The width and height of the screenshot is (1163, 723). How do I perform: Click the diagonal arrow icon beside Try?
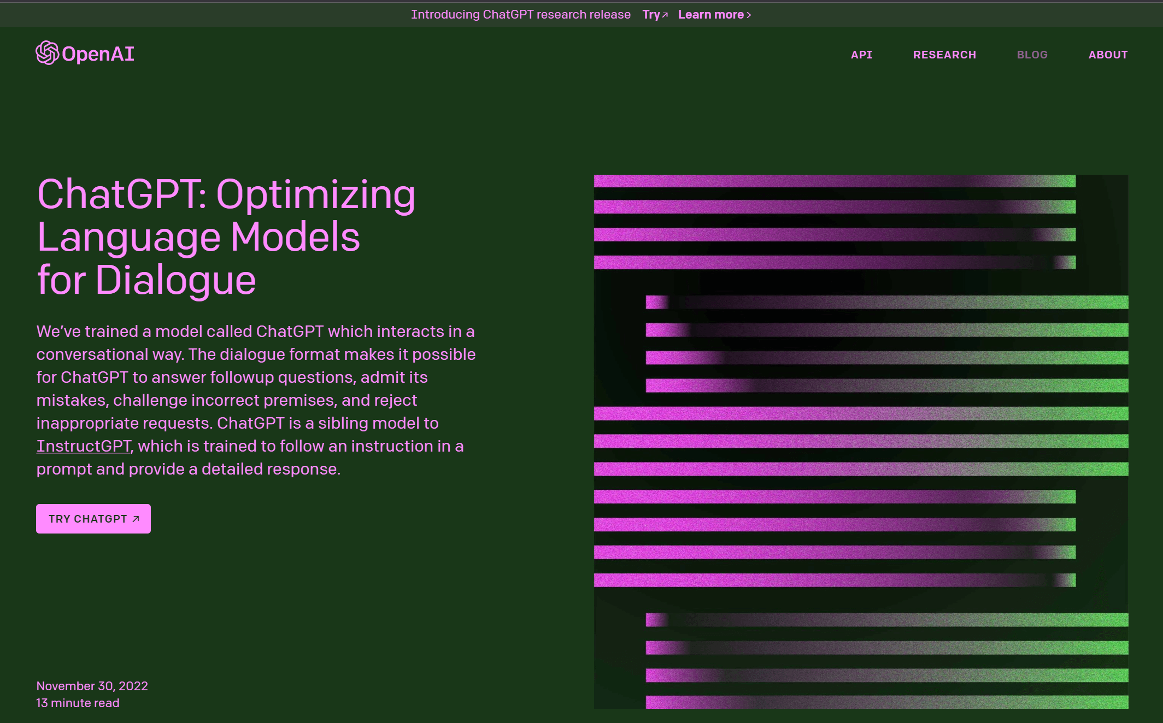tap(665, 15)
